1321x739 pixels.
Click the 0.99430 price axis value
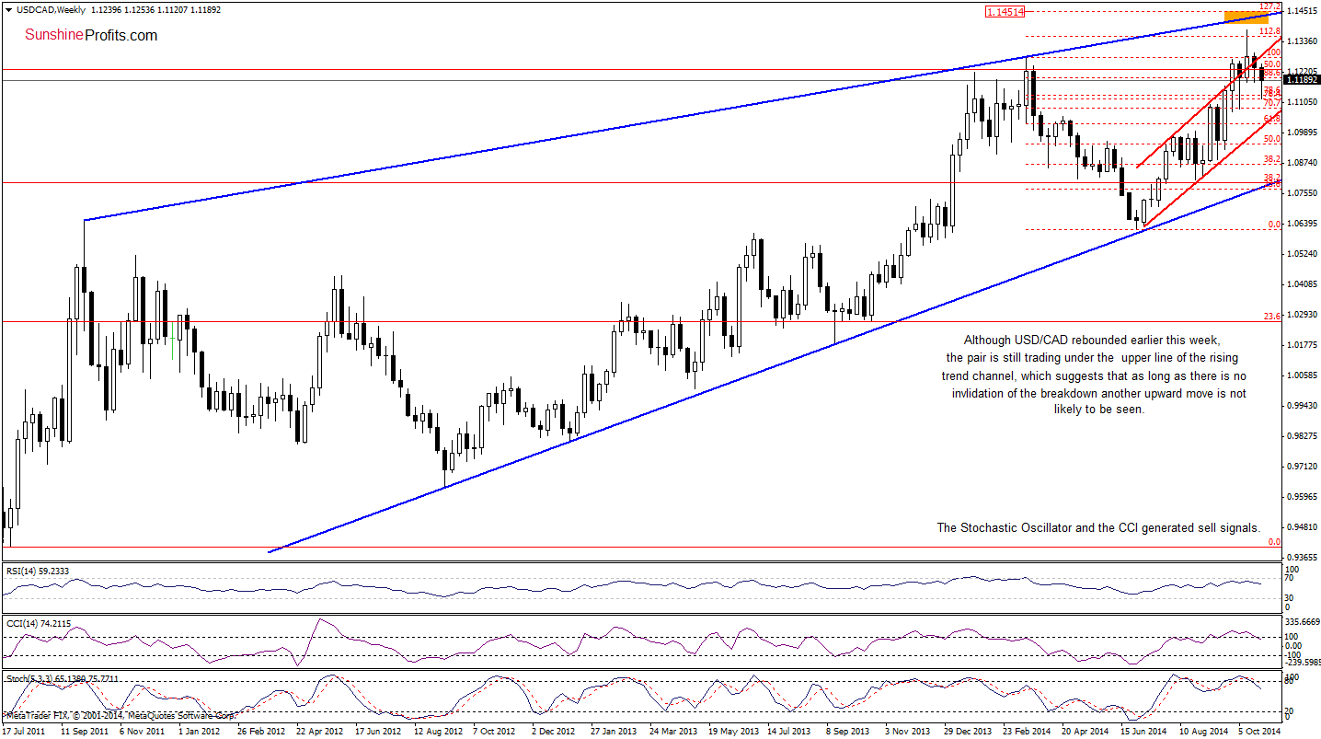click(x=1302, y=406)
